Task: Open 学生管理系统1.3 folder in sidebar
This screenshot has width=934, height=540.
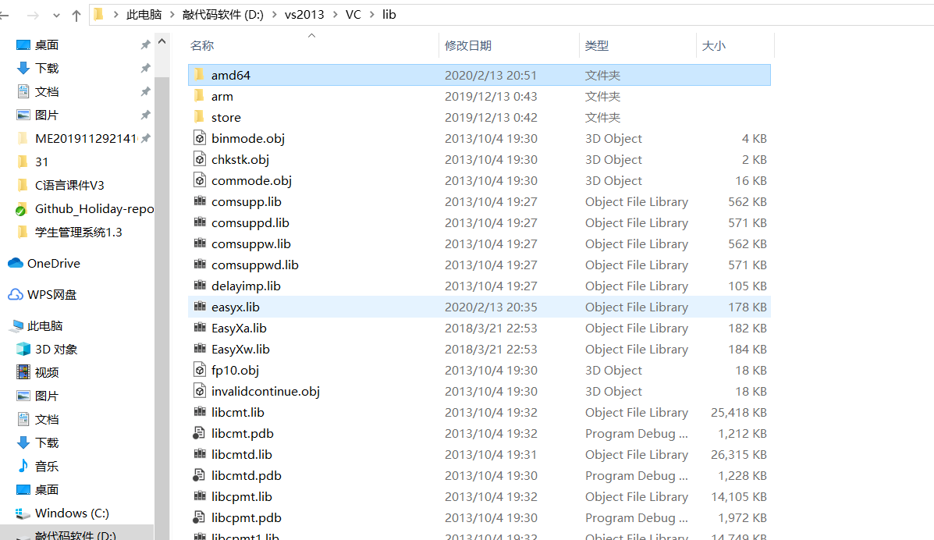Action: click(x=77, y=232)
